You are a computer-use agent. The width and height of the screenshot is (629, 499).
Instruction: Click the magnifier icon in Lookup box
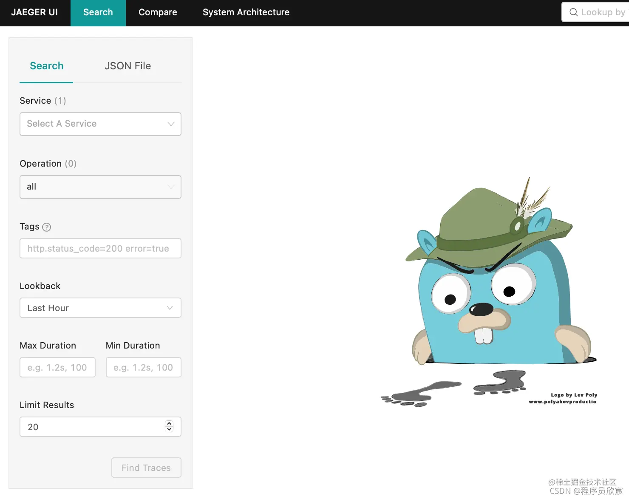click(573, 12)
